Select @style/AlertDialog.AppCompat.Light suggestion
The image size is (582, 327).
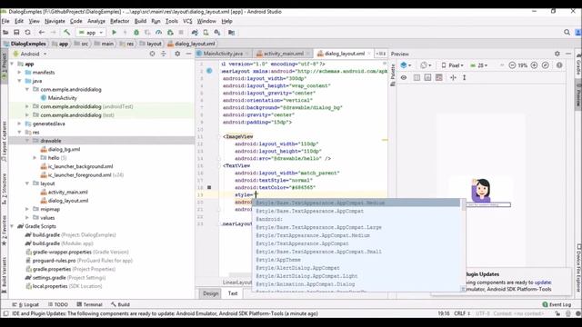pos(306,276)
